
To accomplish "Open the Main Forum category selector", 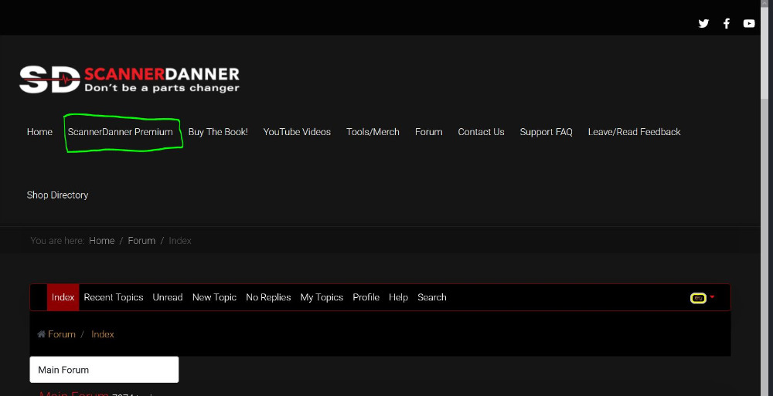I will [x=104, y=370].
